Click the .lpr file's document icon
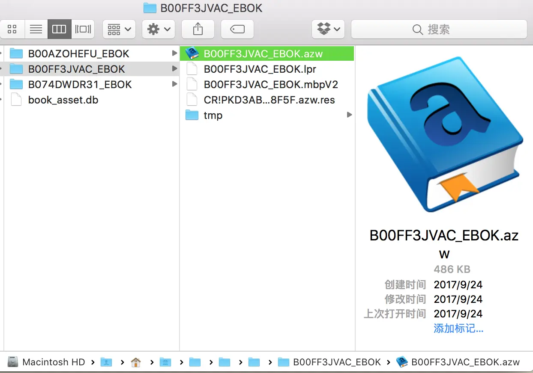 (x=192, y=69)
